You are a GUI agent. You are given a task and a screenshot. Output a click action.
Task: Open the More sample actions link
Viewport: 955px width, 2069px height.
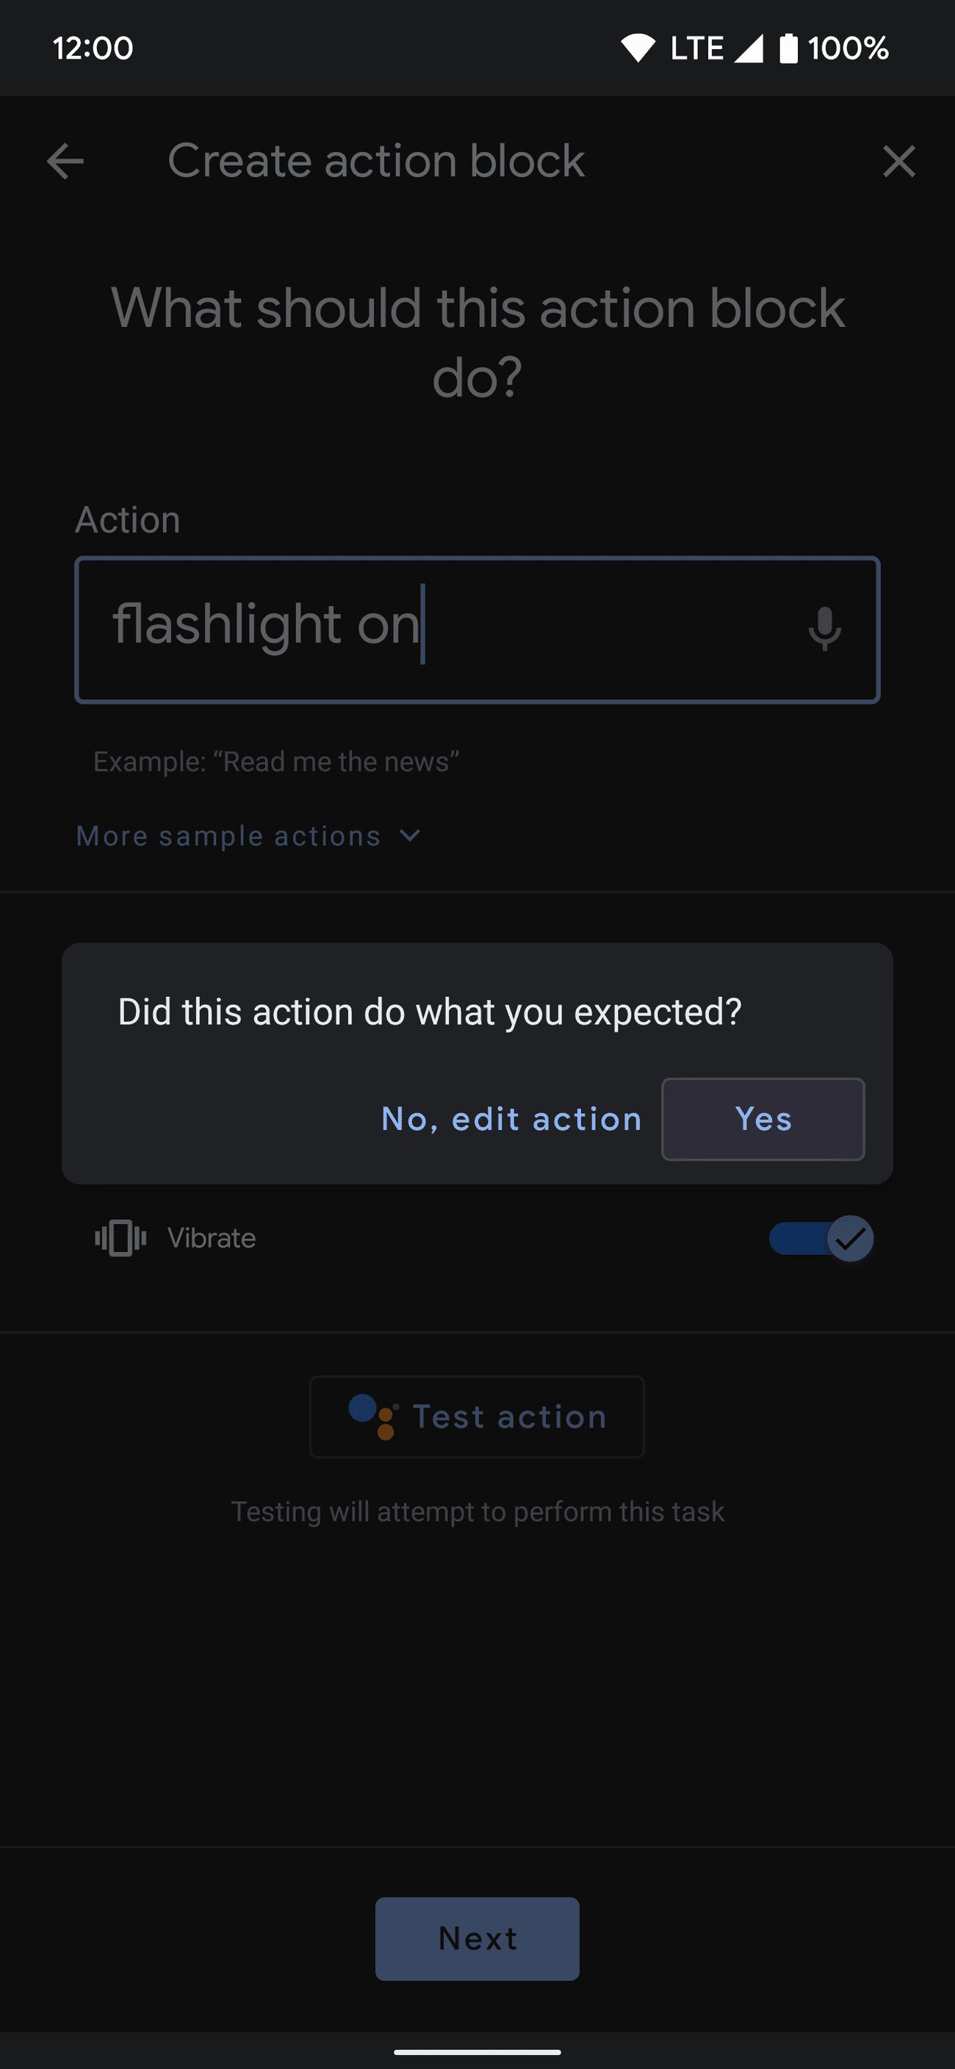(x=229, y=836)
